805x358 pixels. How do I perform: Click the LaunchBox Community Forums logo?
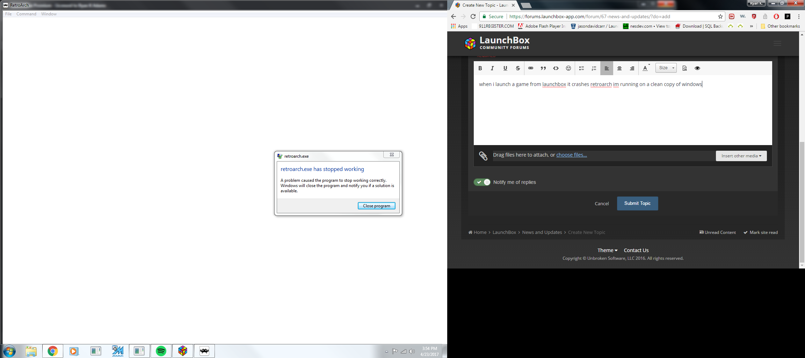(x=497, y=43)
